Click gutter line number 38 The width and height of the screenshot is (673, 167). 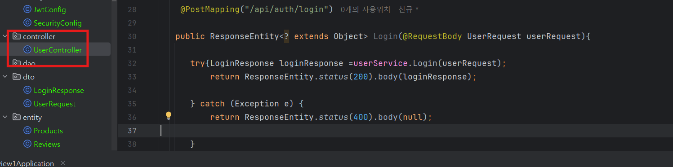tap(132, 144)
